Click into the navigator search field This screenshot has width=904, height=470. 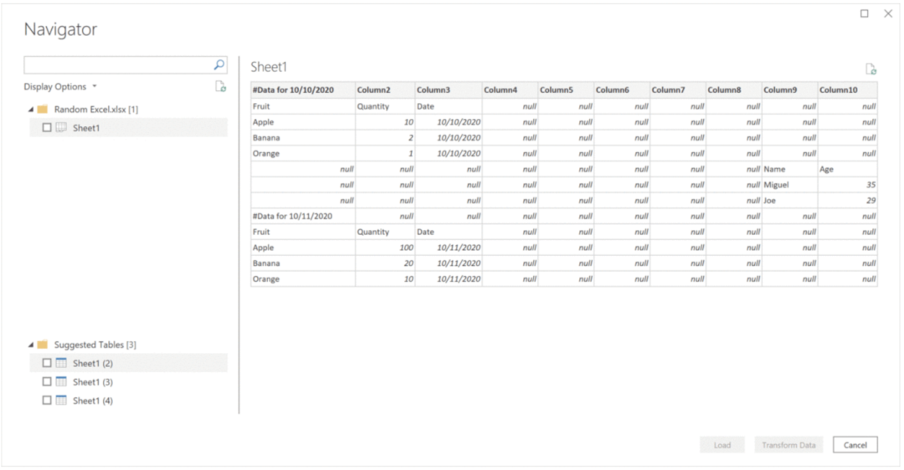pos(118,65)
